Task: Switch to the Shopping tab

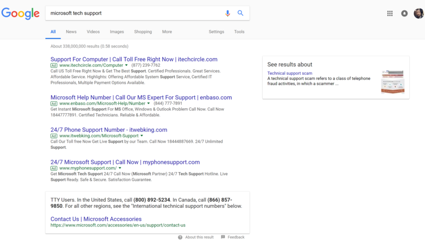Action: 143,32
